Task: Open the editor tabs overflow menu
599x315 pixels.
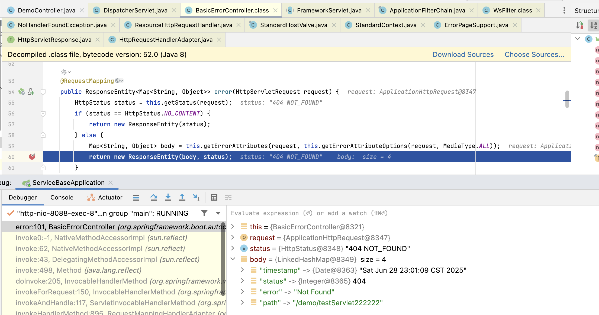Action: point(564,10)
